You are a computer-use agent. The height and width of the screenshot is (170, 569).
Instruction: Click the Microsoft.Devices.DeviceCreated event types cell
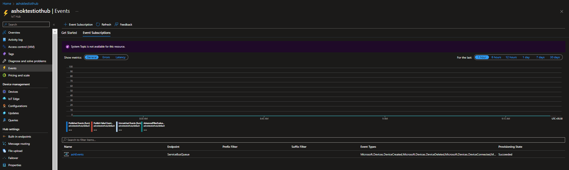tap(428, 155)
